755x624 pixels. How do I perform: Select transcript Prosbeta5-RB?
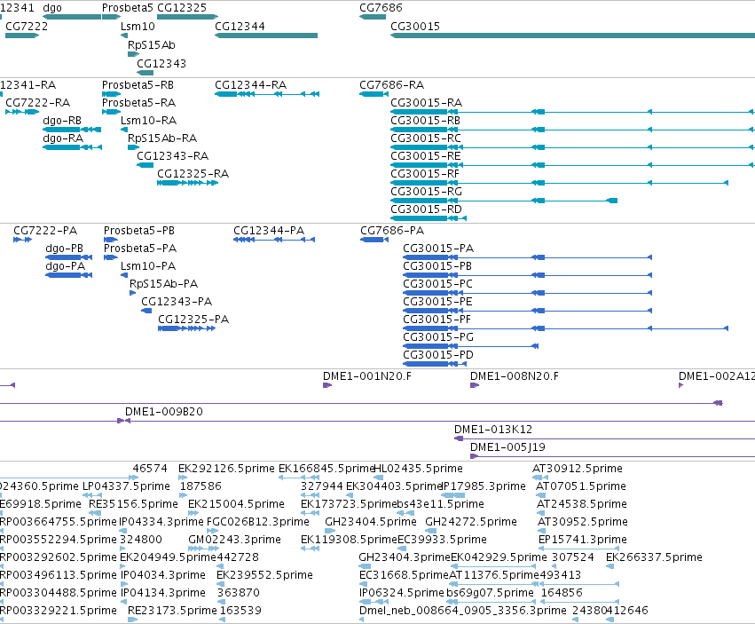138,85
